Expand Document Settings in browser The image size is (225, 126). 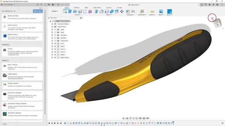tap(52, 24)
